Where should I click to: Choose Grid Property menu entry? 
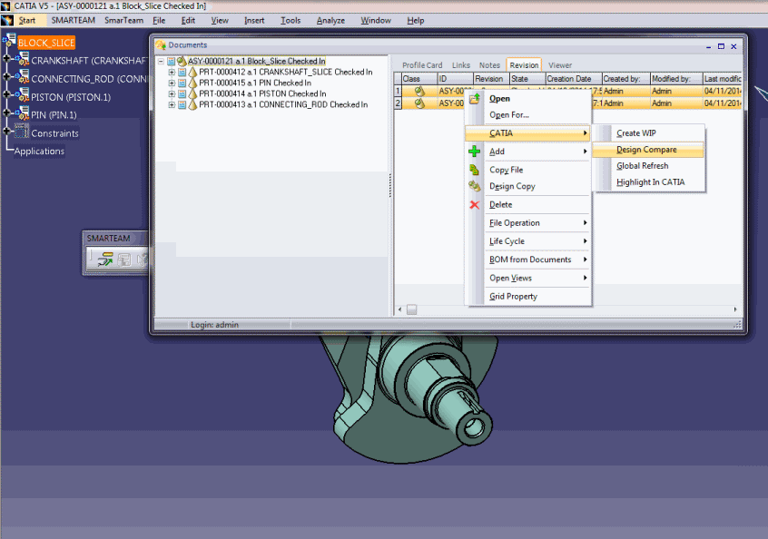pyautogui.click(x=528, y=296)
